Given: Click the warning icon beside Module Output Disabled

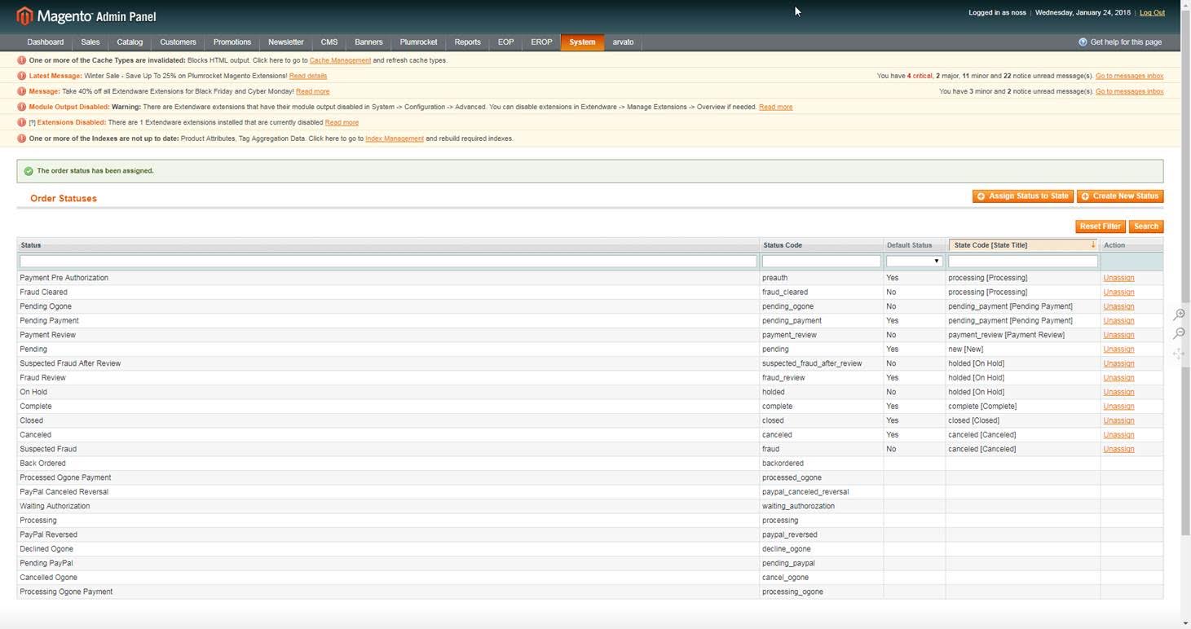Looking at the screenshot, I should [22, 107].
